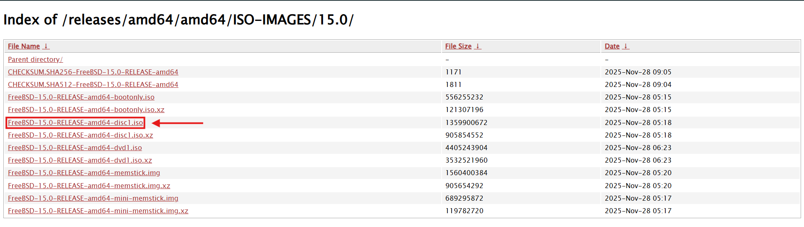Go to the Parent directory
The height and width of the screenshot is (227, 804).
click(35, 59)
